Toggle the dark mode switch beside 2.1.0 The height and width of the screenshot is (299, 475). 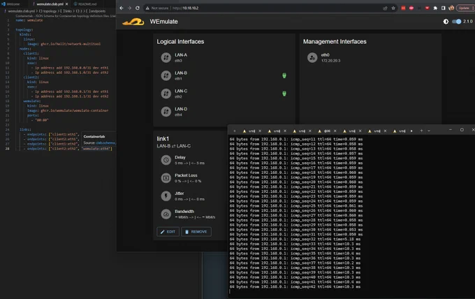click(x=456, y=22)
